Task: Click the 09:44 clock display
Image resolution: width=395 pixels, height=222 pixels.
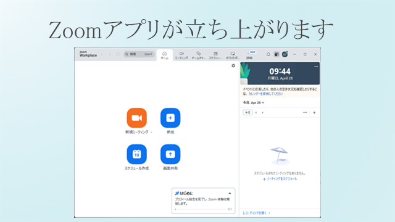Action: (280, 72)
